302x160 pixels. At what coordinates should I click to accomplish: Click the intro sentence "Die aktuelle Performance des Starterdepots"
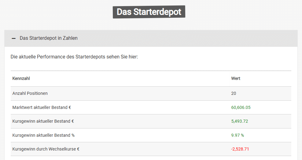74,57
